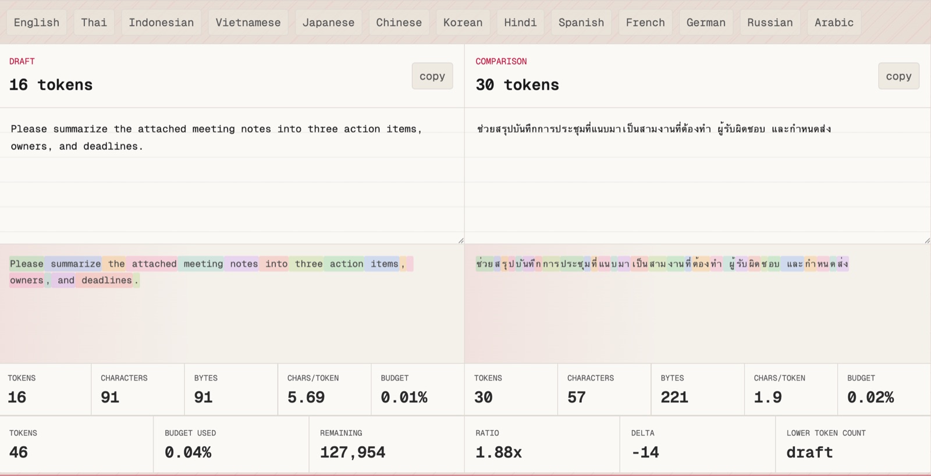Click the lower token count value 'draft'
The image size is (931, 476).
pyautogui.click(x=809, y=452)
